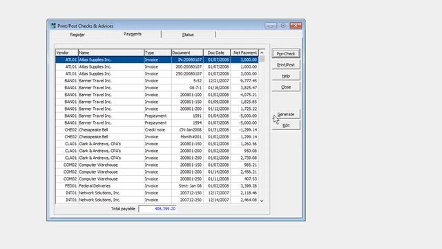Image resolution: width=442 pixels, height=249 pixels.
Task: Select Chesapeake Bell Month#001 invoice
Action: click(157, 137)
